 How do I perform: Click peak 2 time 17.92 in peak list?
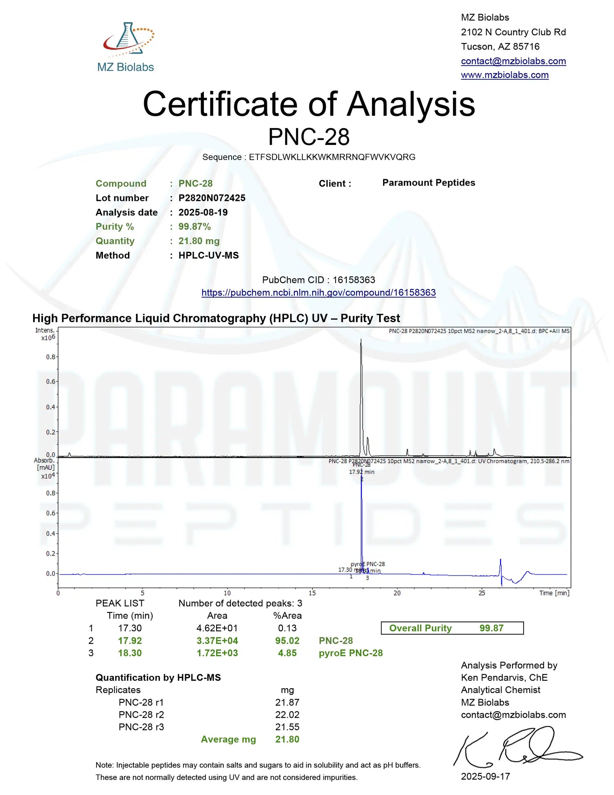130,641
